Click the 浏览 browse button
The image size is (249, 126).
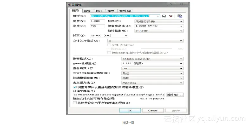tap(175, 95)
